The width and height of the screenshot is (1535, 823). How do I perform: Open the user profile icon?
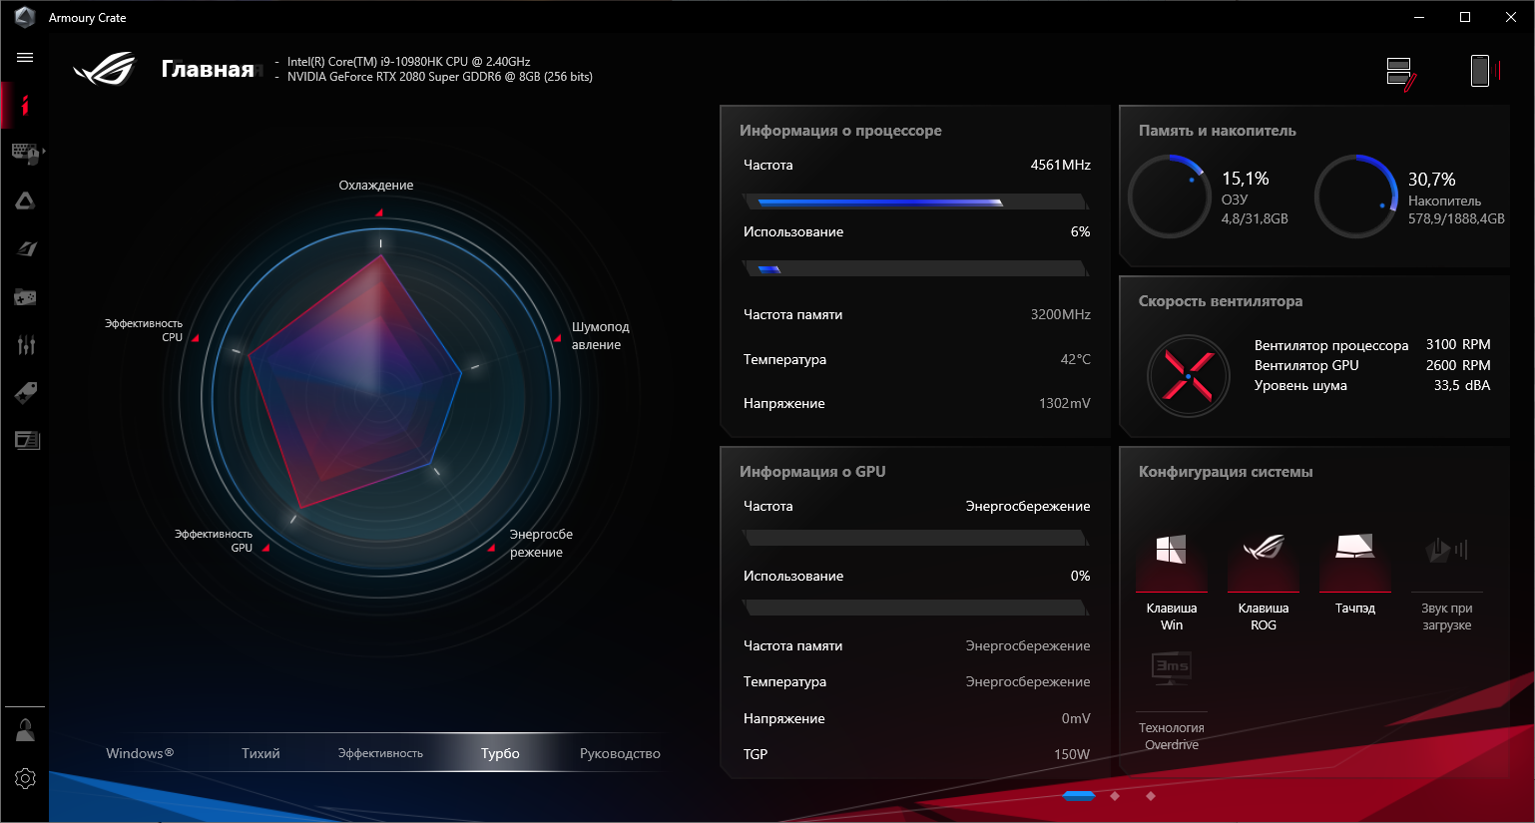click(x=25, y=730)
